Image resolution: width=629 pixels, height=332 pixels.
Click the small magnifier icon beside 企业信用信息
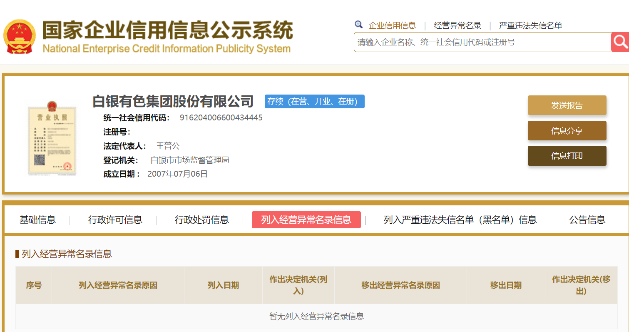coord(358,25)
